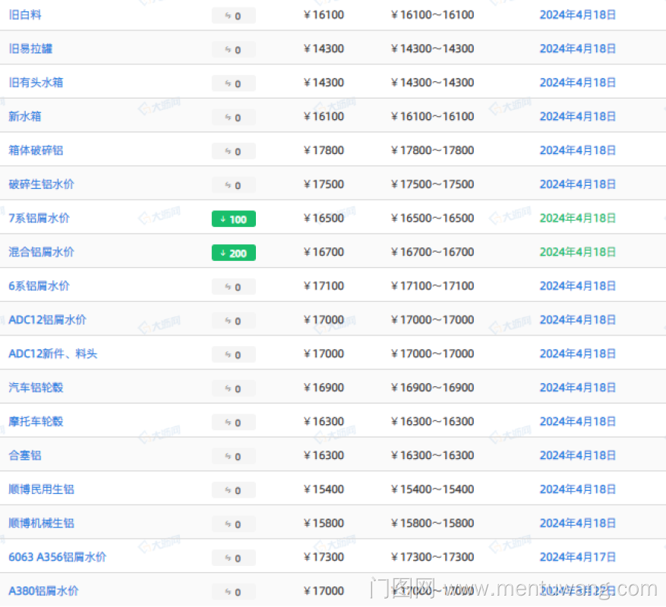Image resolution: width=666 pixels, height=607 pixels.
Task: Open the 合塞铝 entry
Action: (x=25, y=455)
